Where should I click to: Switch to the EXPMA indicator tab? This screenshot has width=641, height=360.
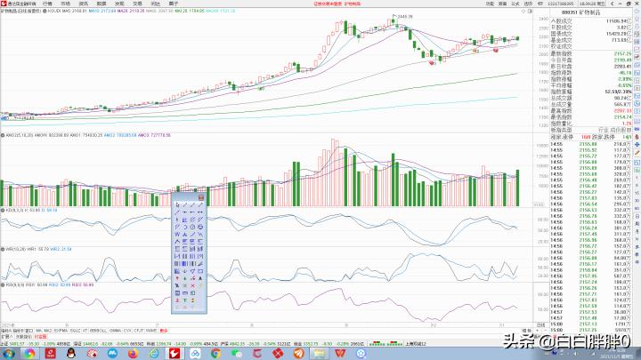(61, 331)
